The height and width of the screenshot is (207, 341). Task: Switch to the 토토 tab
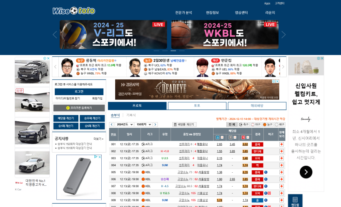point(197,106)
